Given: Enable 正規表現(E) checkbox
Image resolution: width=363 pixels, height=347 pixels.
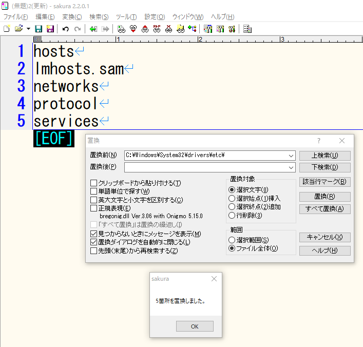Looking at the screenshot, I should 93,208.
